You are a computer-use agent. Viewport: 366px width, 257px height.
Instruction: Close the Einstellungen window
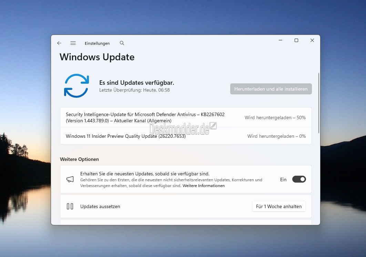[312, 40]
